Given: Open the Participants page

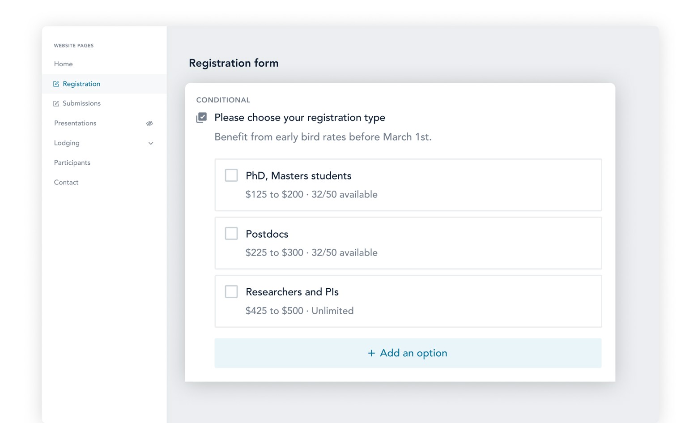Looking at the screenshot, I should (72, 163).
